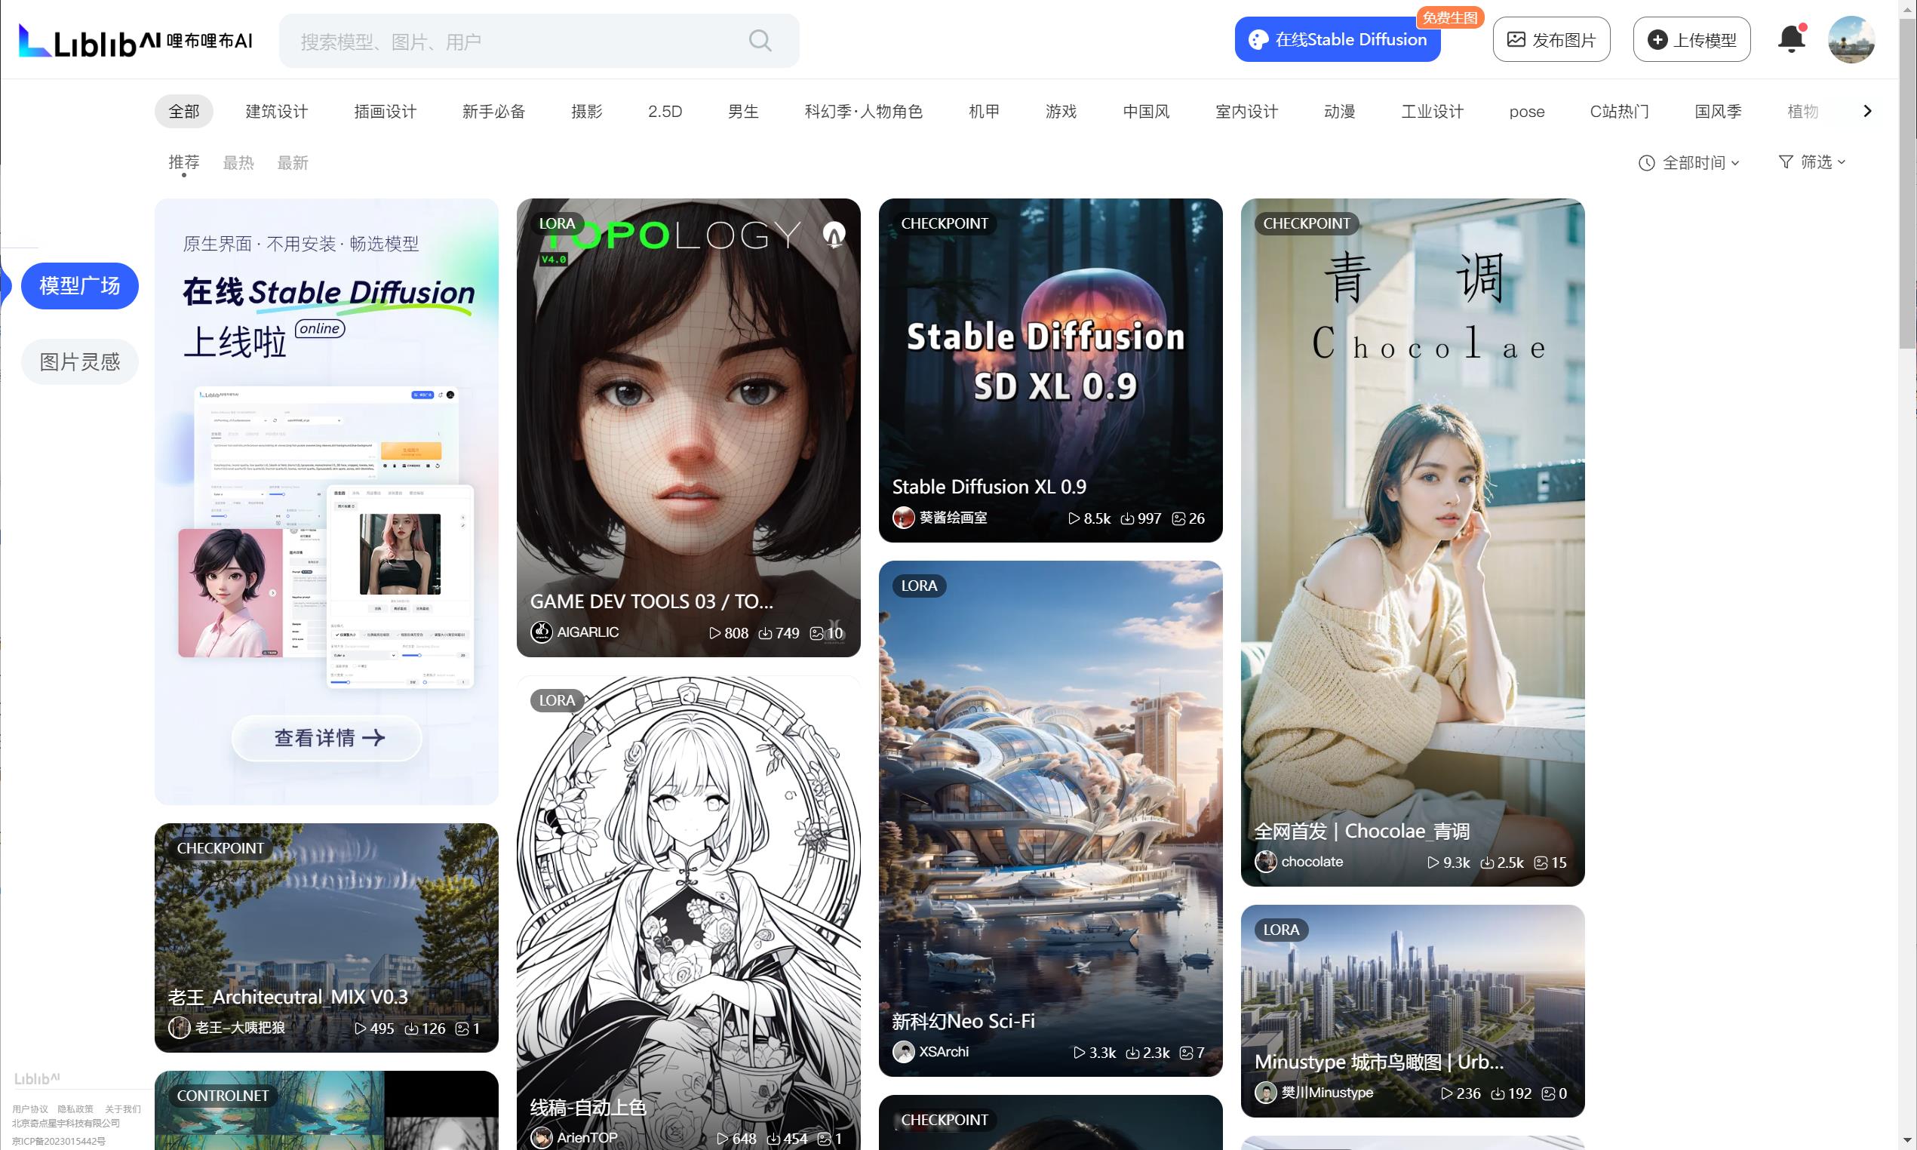Select the 机甲 category tab
Viewport: 1917px width, 1150px height.
coord(985,112)
